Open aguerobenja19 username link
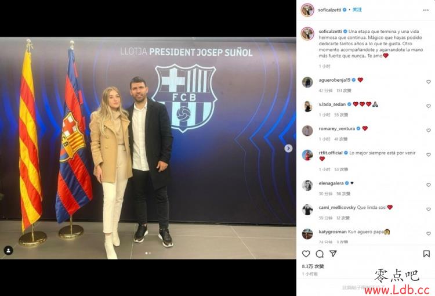 coord(334,80)
